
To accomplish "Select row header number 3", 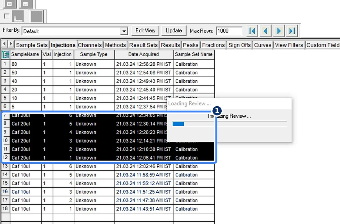I will tap(5, 81).
